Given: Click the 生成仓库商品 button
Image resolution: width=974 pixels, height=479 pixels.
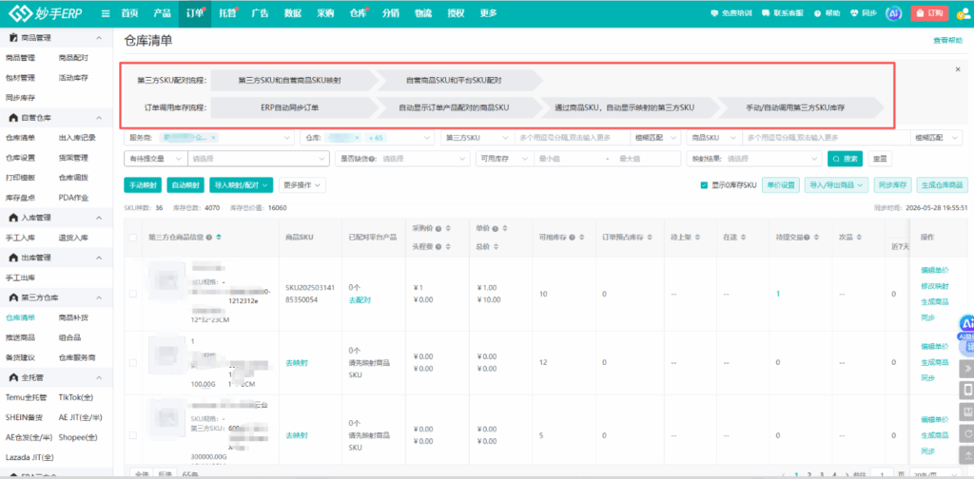Looking at the screenshot, I should [942, 185].
